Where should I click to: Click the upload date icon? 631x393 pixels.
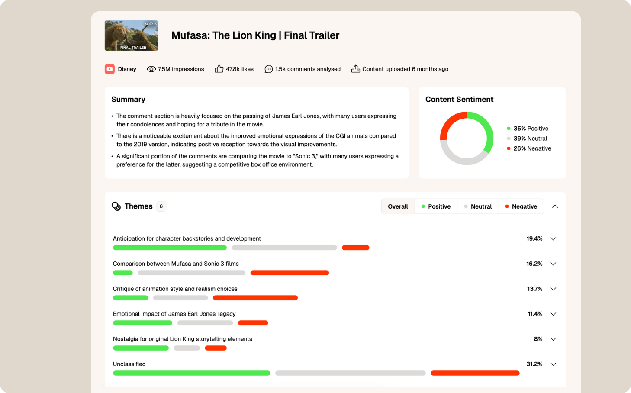click(x=355, y=69)
